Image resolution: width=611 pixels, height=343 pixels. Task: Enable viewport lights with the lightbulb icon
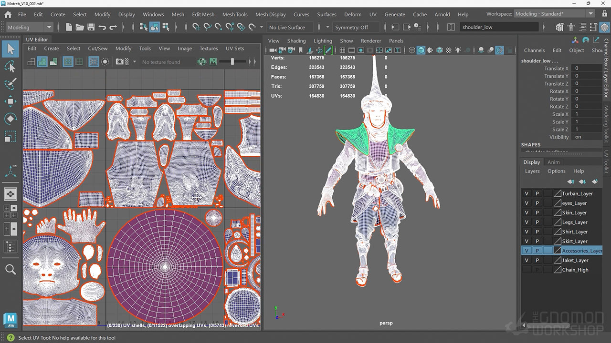pos(458,50)
